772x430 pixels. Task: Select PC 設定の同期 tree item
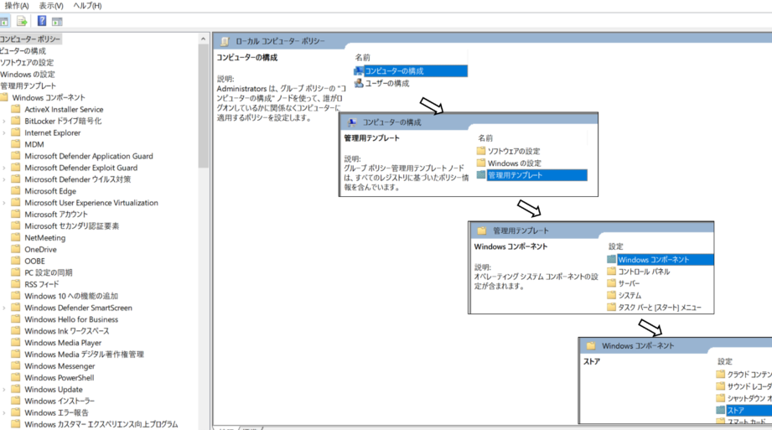(x=49, y=272)
